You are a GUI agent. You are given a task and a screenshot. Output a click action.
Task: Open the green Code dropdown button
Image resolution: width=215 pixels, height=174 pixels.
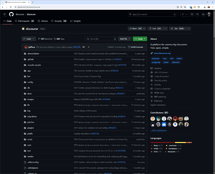point(140,39)
